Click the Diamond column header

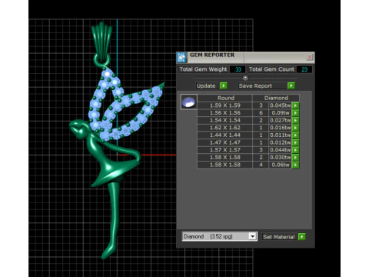[x=276, y=98]
